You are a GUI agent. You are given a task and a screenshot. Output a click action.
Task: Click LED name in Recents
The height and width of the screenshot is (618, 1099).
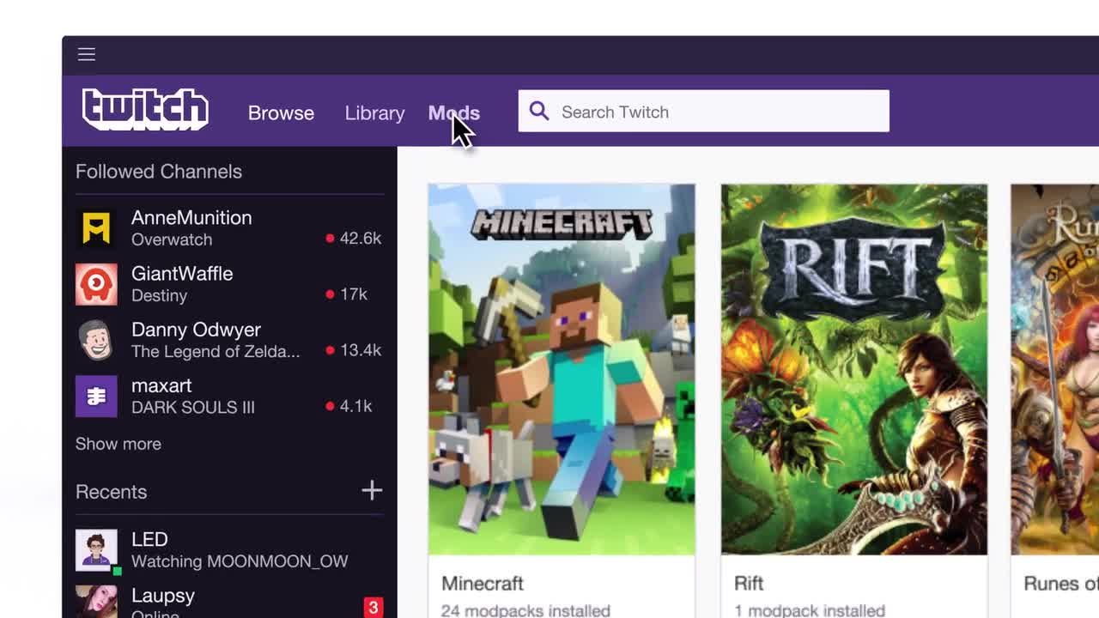click(149, 539)
